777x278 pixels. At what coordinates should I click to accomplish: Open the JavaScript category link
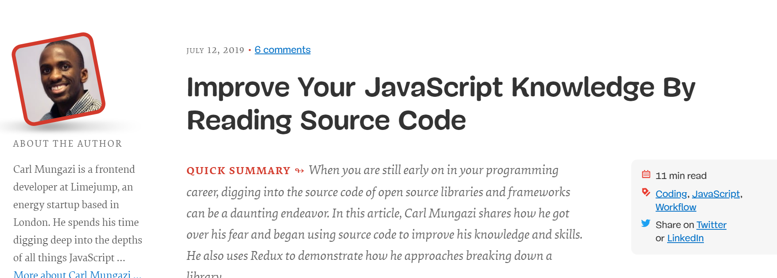click(716, 194)
